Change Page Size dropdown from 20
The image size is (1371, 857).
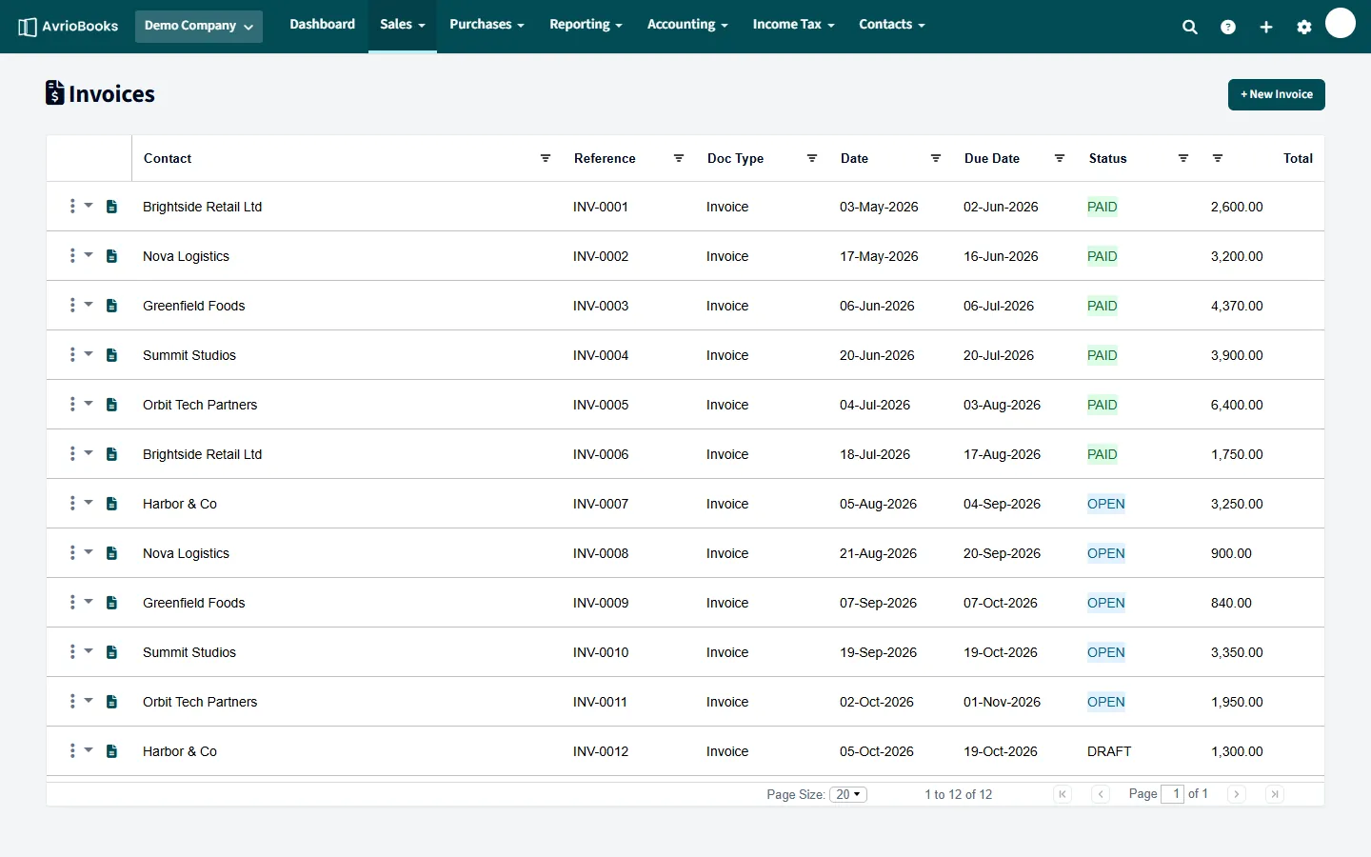coord(848,794)
